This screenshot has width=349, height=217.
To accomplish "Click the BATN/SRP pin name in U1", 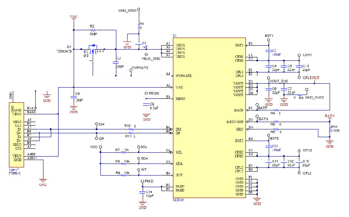I will pos(235,122).
